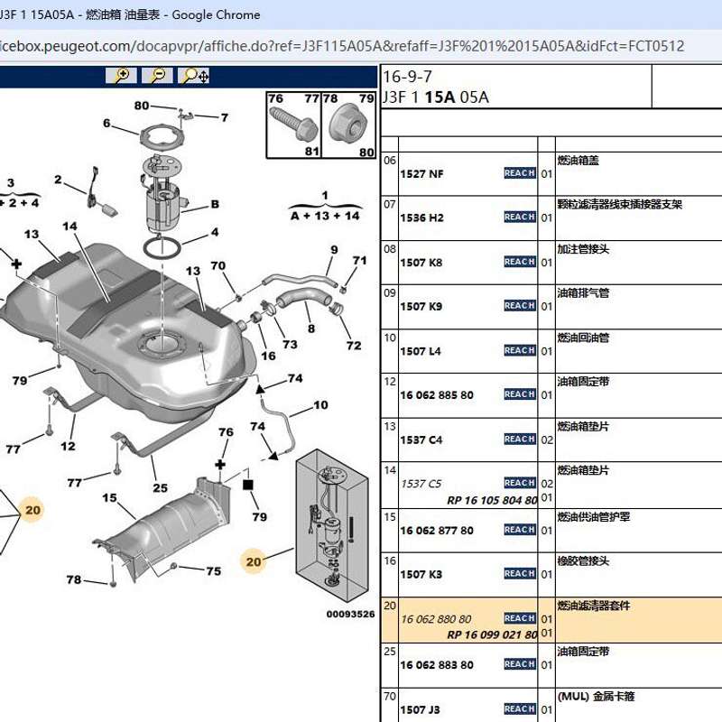Click the REACH badge for 16 062 883 80
Image resolution: width=722 pixels, height=722 pixels.
[x=520, y=664]
